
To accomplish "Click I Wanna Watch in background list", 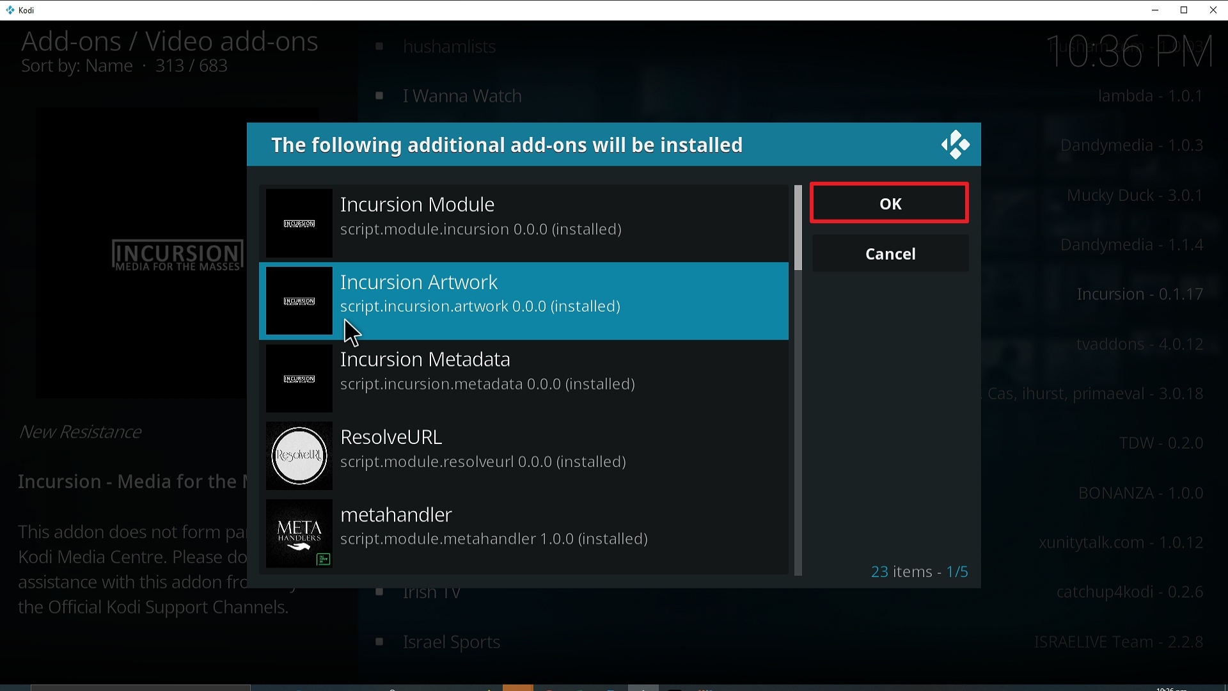I will (x=462, y=96).
